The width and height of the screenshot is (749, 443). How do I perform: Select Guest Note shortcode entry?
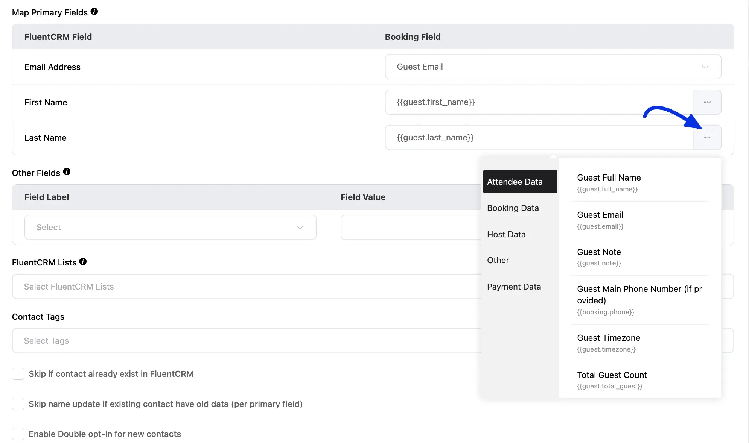click(599, 257)
